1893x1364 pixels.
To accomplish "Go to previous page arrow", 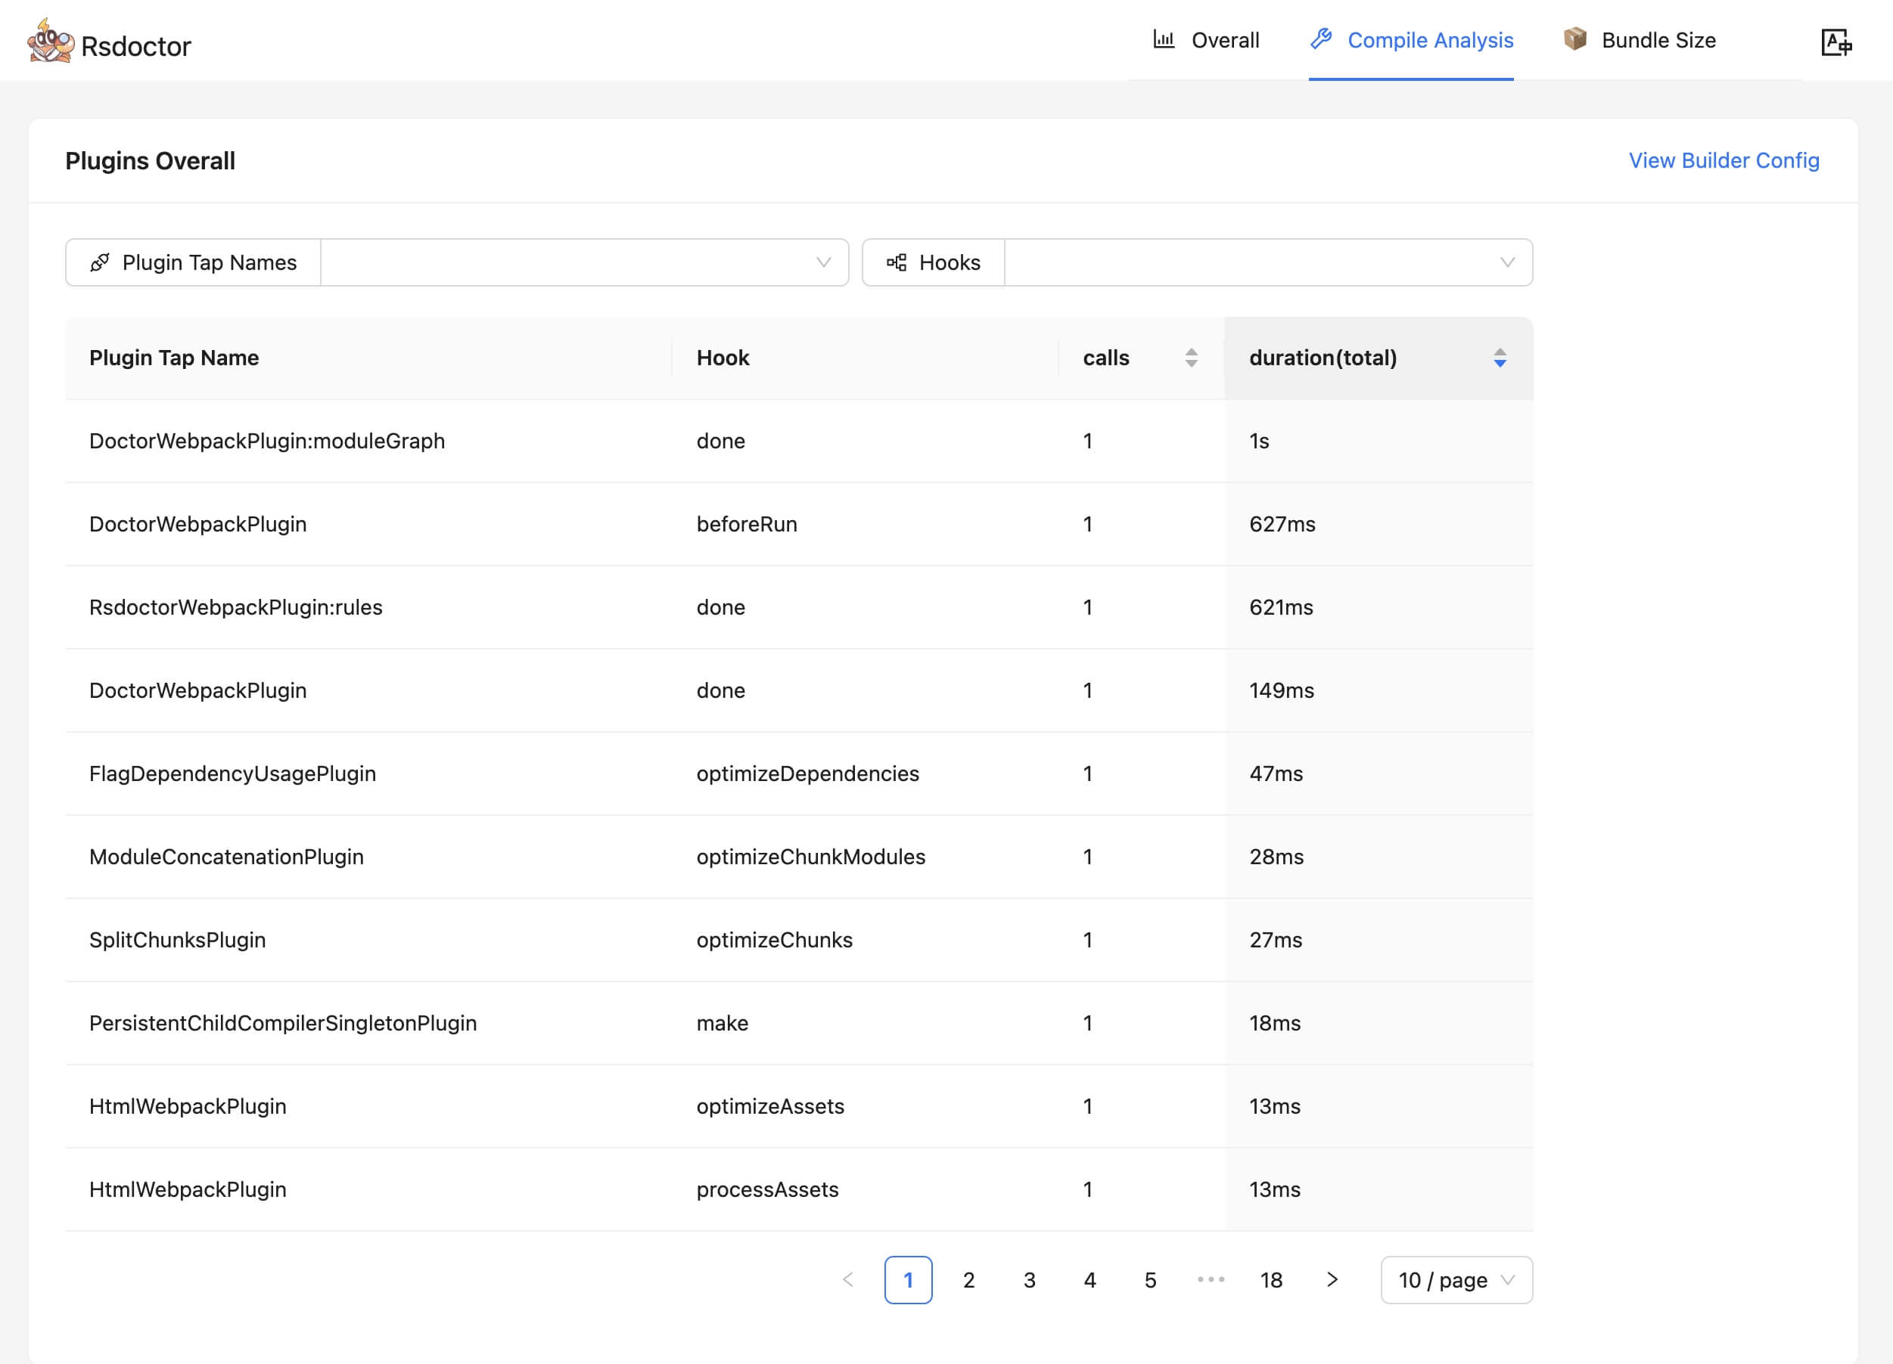I will tap(848, 1280).
